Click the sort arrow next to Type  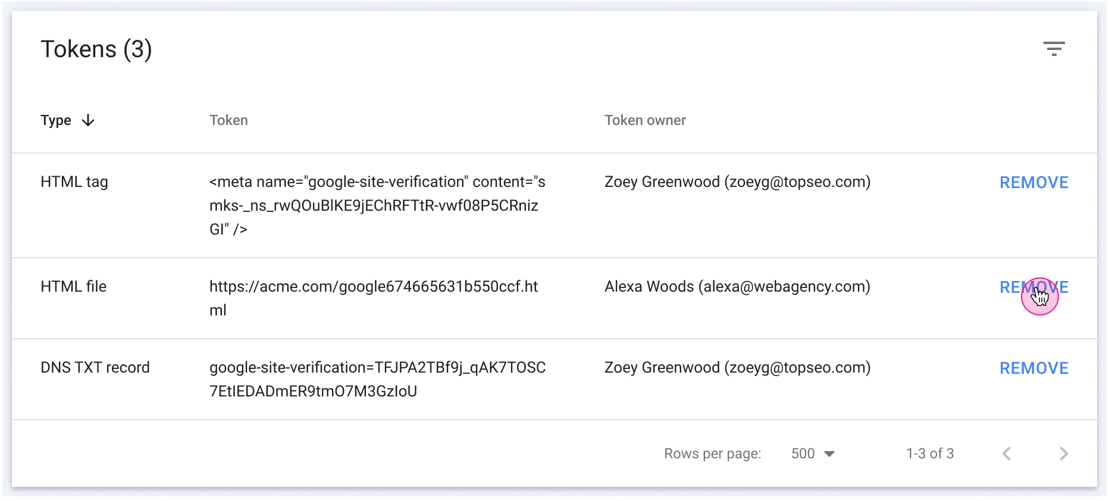point(88,120)
